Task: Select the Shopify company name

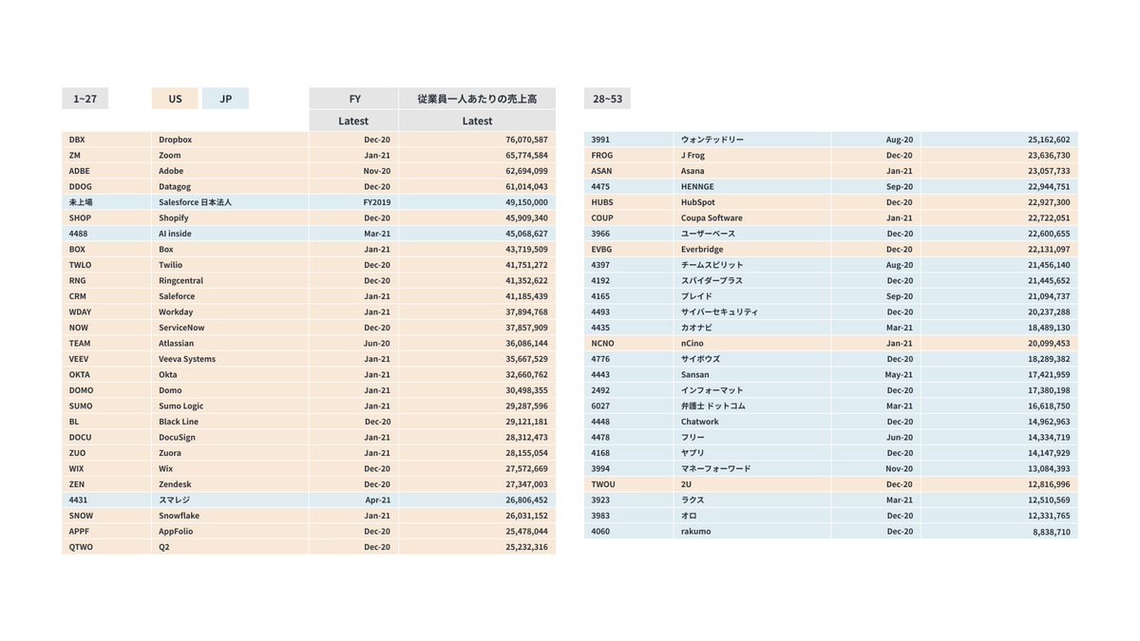Action: [174, 217]
